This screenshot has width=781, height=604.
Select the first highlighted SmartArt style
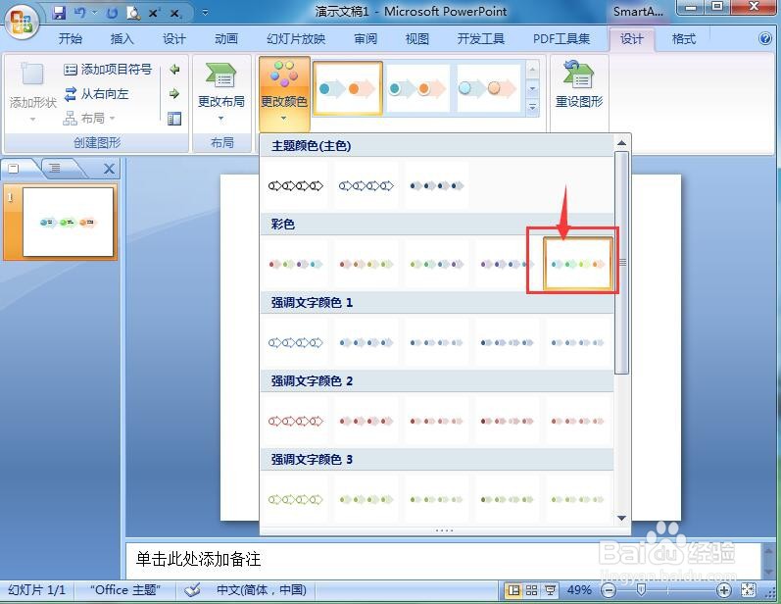pos(348,88)
